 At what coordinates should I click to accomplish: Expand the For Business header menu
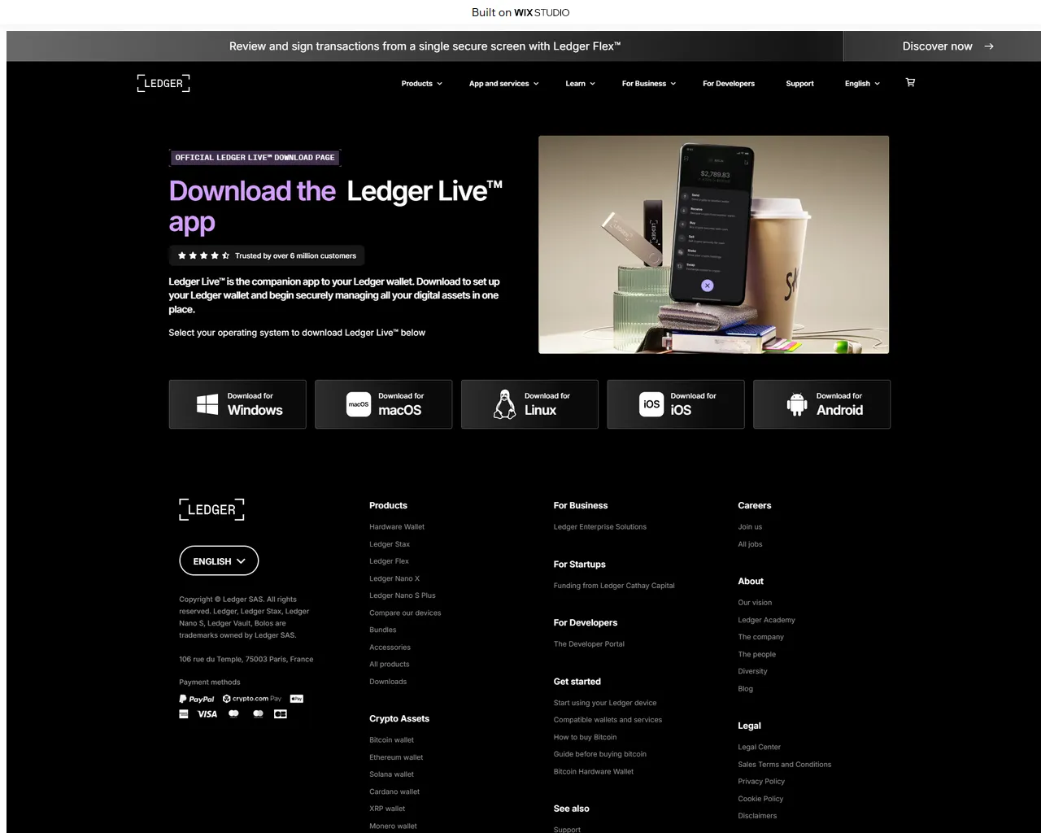(x=648, y=83)
